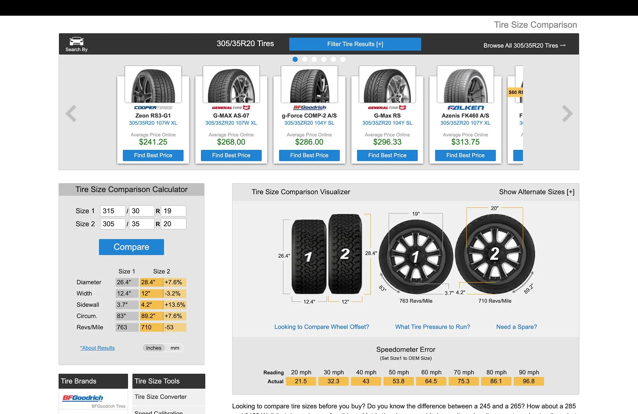Click the Falken brand logo
This screenshot has height=414, width=638.
pos(465,108)
